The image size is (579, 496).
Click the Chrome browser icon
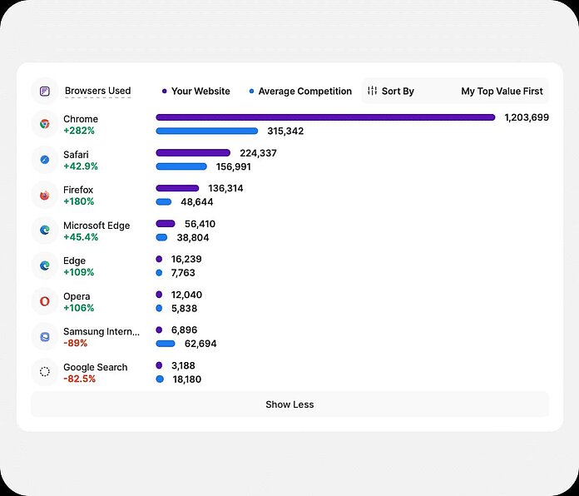[45, 124]
